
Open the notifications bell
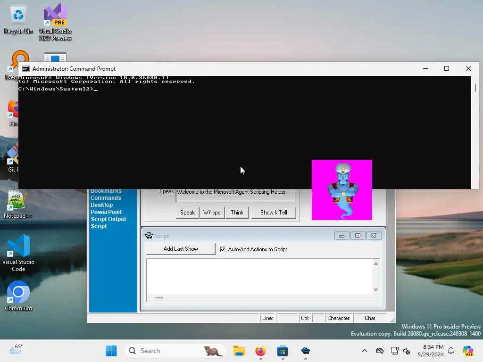pos(451,351)
